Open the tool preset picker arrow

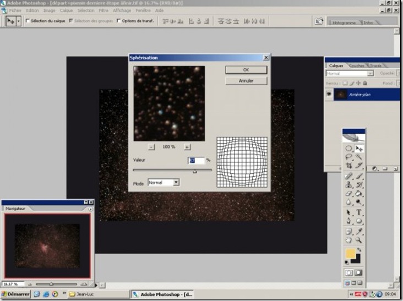click(19, 21)
